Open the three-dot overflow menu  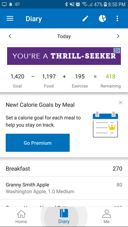tap(117, 18)
